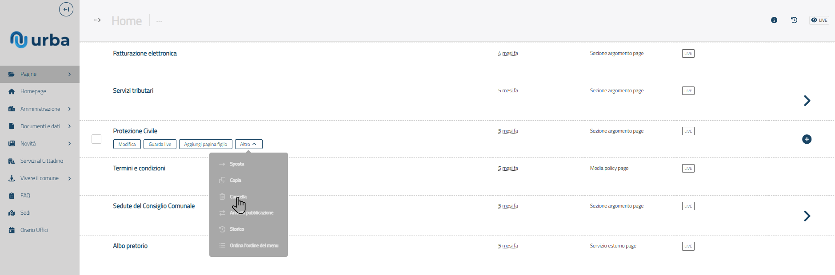Click the breadcrumb ellipsis after Home
The height and width of the screenshot is (275, 835).
(159, 21)
